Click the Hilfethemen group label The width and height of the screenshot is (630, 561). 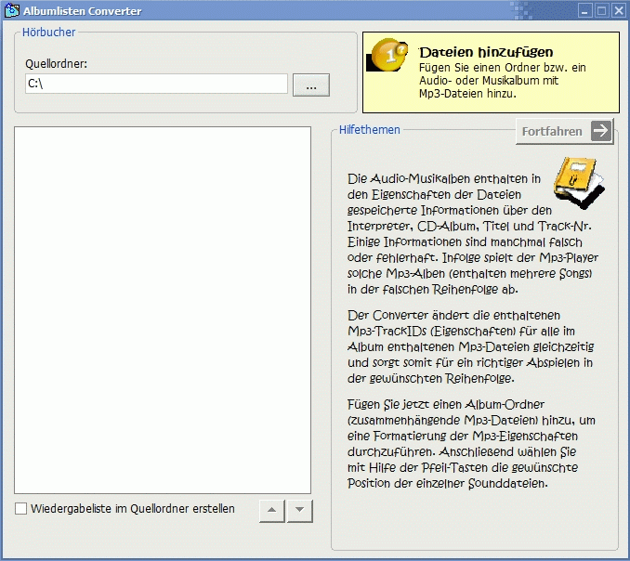[x=369, y=130]
